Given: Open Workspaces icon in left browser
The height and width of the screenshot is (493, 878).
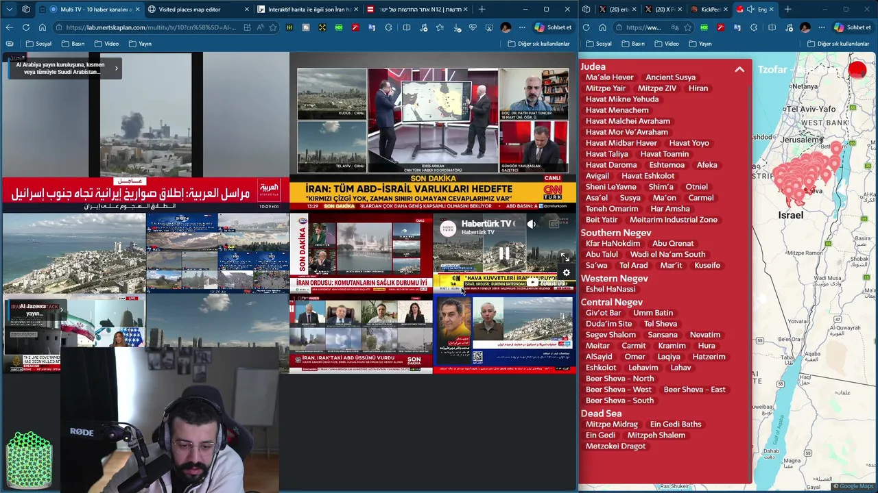Looking at the screenshot, I should tap(26, 10).
